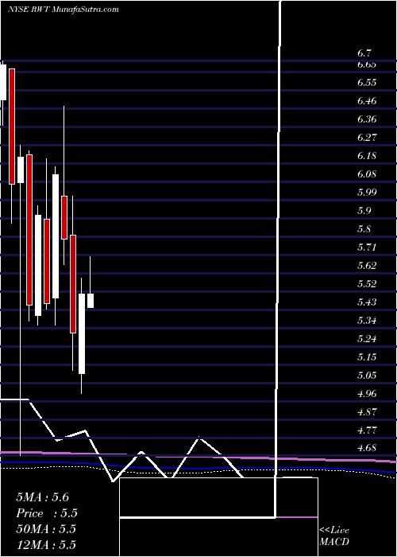Screen dimensions: 397x557
Task: Click the 4.77 price axis label
Action: 366,430
